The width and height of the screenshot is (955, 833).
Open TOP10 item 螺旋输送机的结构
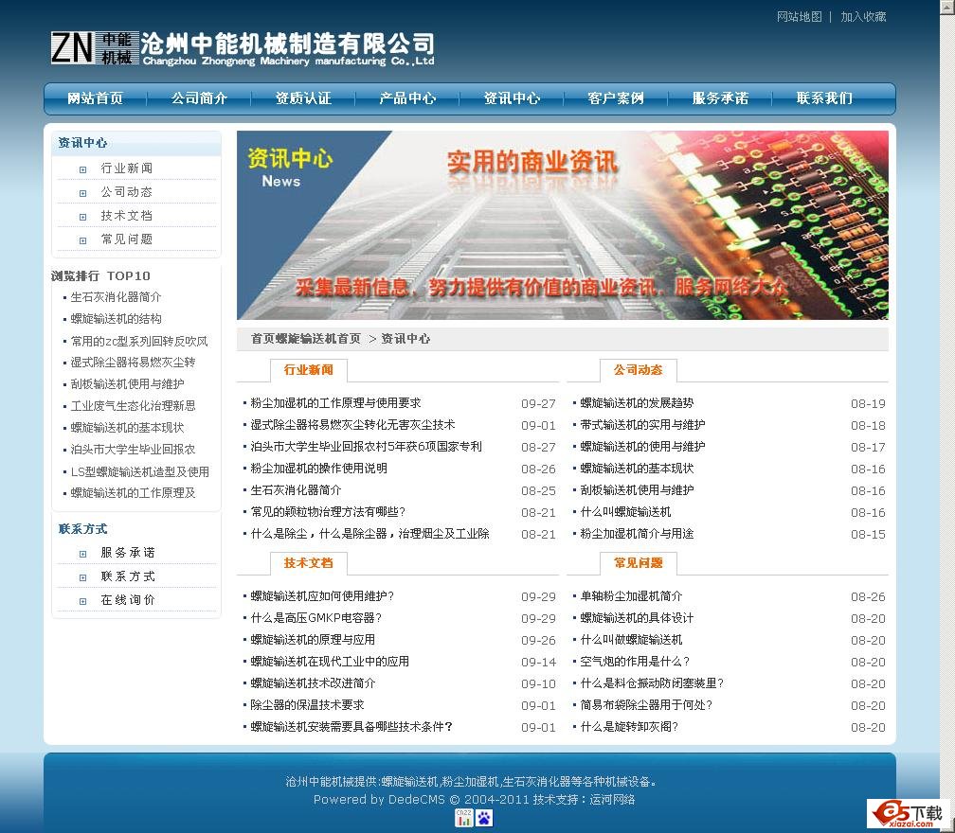coord(116,319)
